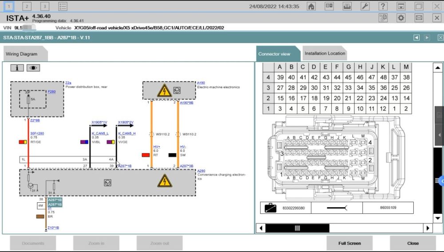Click the restore window icon in top bar
Screen dimensions: 444x252
point(419,6)
